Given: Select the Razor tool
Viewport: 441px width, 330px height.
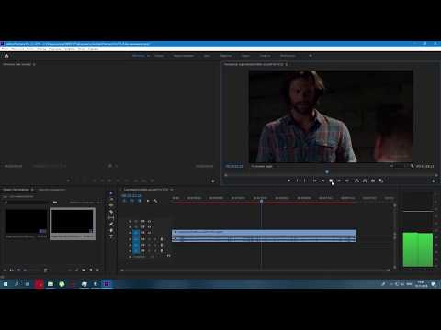Looking at the screenshot, I should (x=111, y=212).
